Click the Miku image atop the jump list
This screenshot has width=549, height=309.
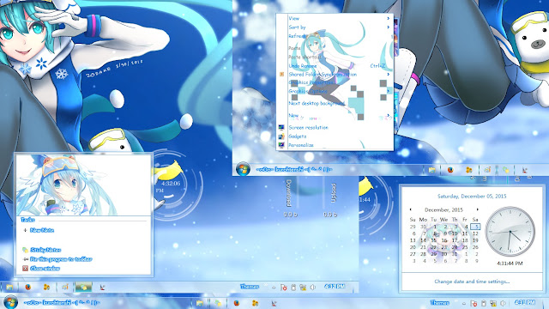coord(83,185)
